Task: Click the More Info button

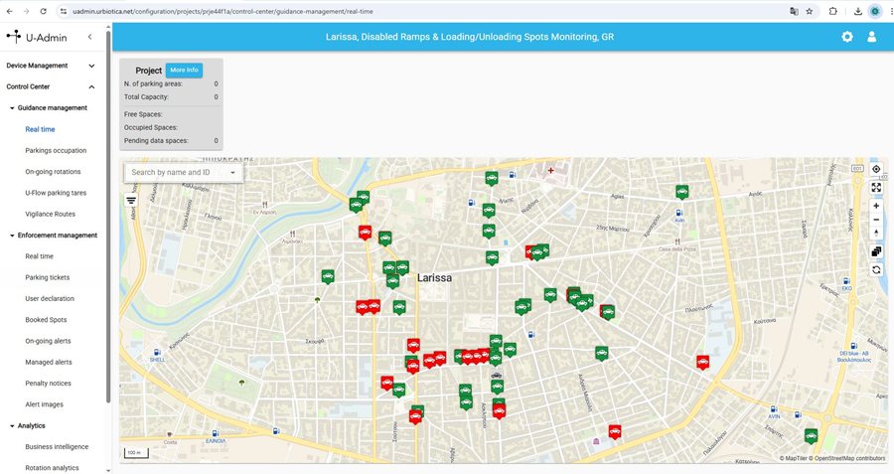Action: pyautogui.click(x=184, y=71)
